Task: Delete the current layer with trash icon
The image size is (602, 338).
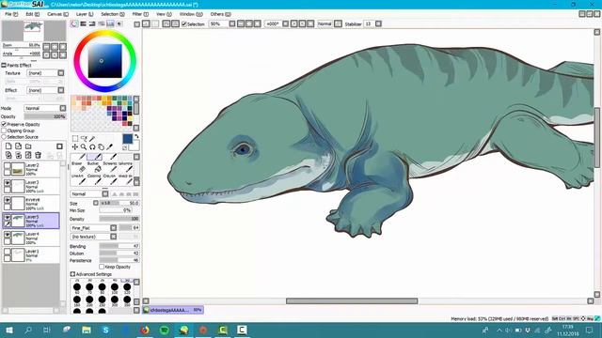Action: [38, 155]
